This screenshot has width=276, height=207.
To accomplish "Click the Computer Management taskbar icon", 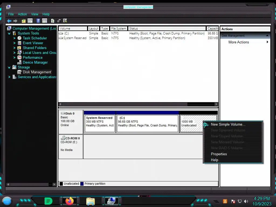I will [x=111, y=201].
